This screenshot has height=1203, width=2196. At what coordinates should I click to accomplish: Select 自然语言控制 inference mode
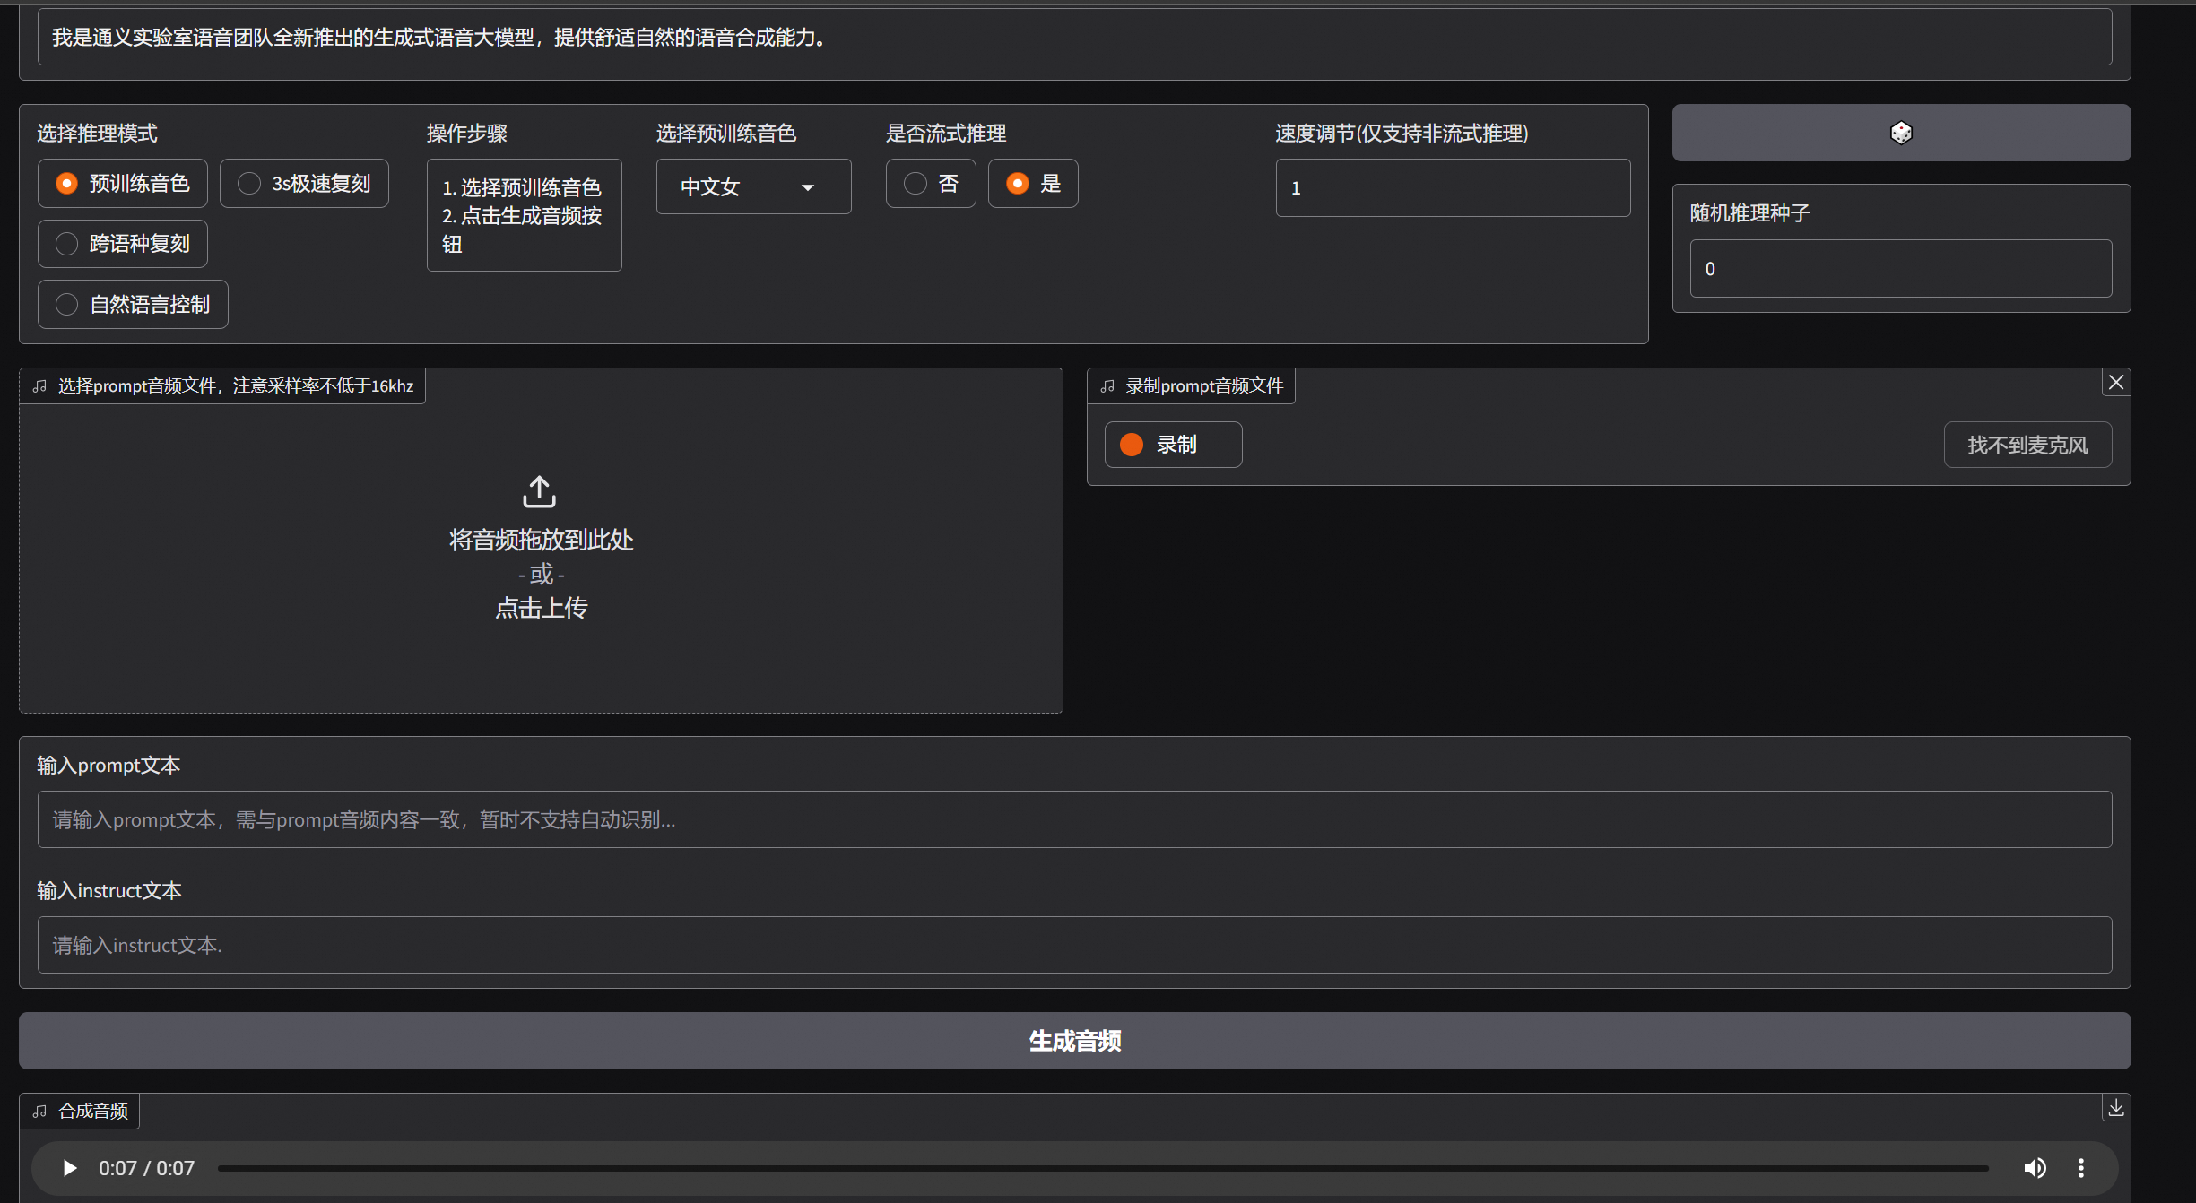133,305
